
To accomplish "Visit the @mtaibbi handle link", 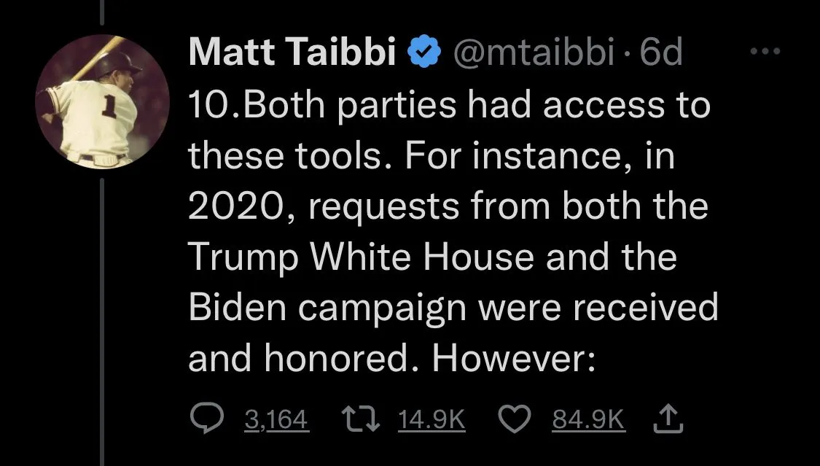I will click(x=532, y=53).
